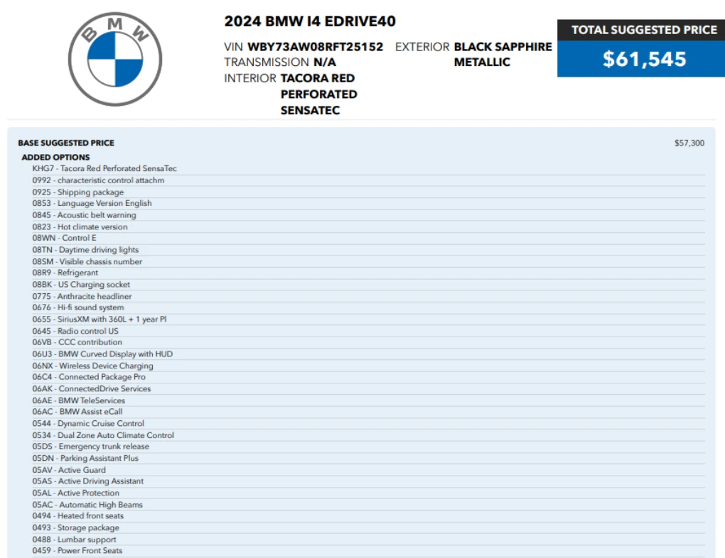This screenshot has height=558, width=725.
Task: Click the BMW roundel logo
Action: (x=115, y=59)
